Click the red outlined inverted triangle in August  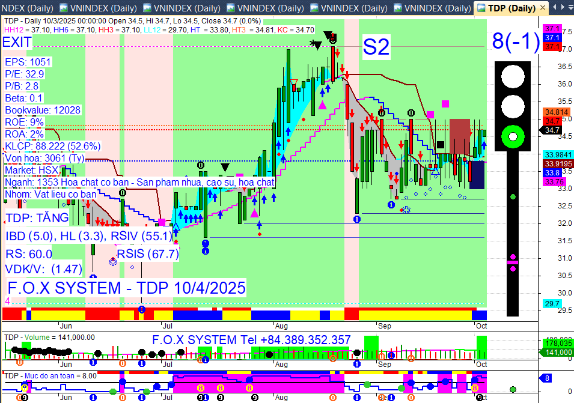pyautogui.click(x=294, y=82)
